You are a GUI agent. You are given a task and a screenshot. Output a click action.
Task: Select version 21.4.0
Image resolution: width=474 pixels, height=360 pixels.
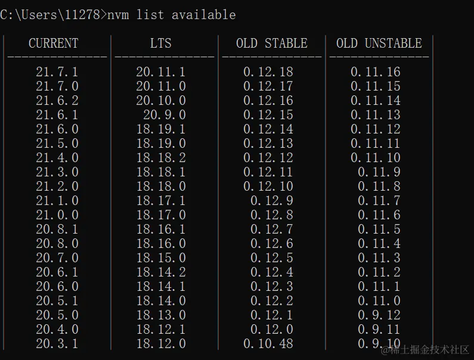(57, 157)
